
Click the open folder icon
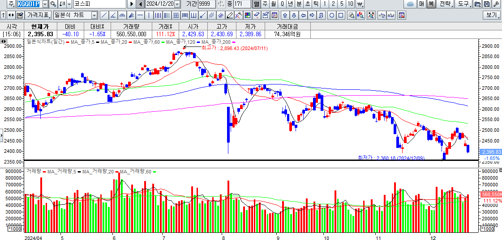pyautogui.click(x=477, y=4)
